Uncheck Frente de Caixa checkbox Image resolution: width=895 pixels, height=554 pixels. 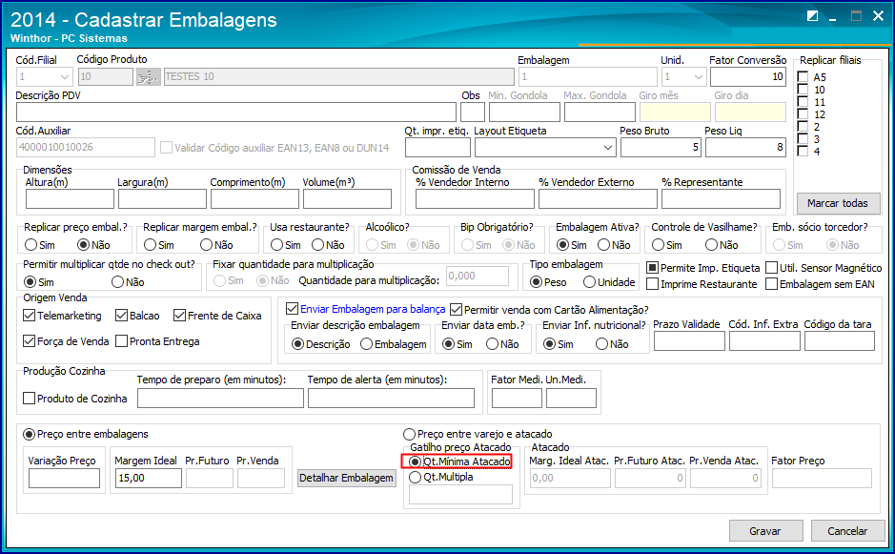pyautogui.click(x=180, y=316)
